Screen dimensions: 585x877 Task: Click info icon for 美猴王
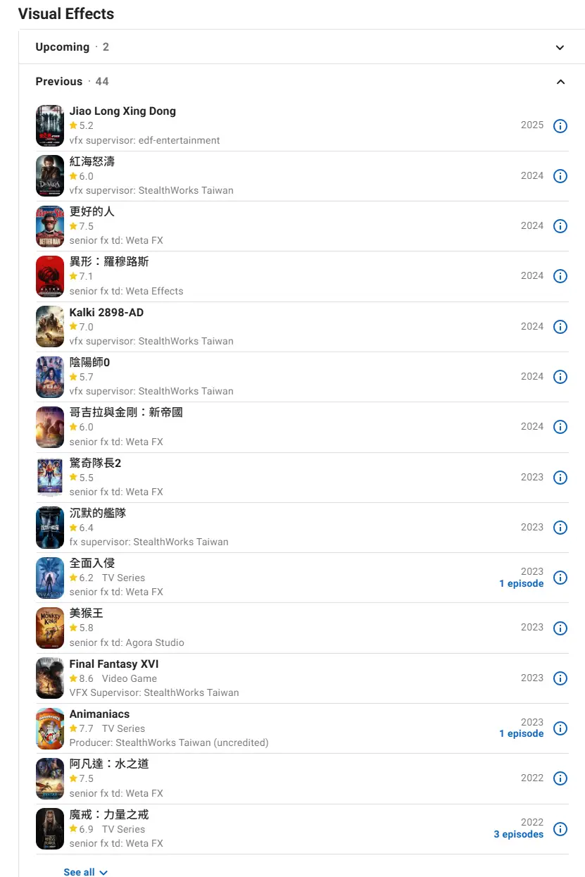coord(560,628)
